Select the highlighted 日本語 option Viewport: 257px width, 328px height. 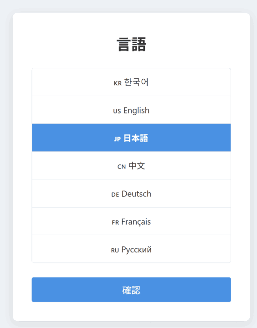[131, 138]
